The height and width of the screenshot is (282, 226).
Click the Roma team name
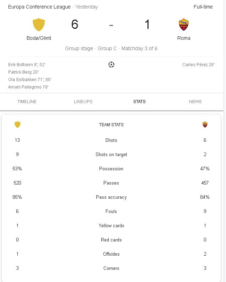[184, 38]
